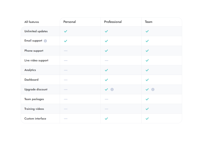
Task: Click the Team Live video support checkmark
Action: pyautogui.click(x=147, y=60)
